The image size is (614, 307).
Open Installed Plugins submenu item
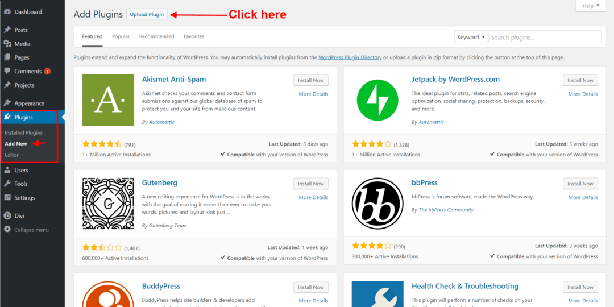click(x=23, y=132)
